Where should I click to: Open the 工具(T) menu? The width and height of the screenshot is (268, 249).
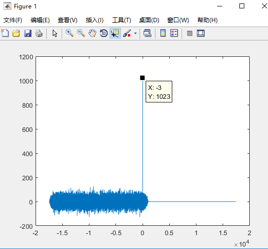click(x=121, y=20)
